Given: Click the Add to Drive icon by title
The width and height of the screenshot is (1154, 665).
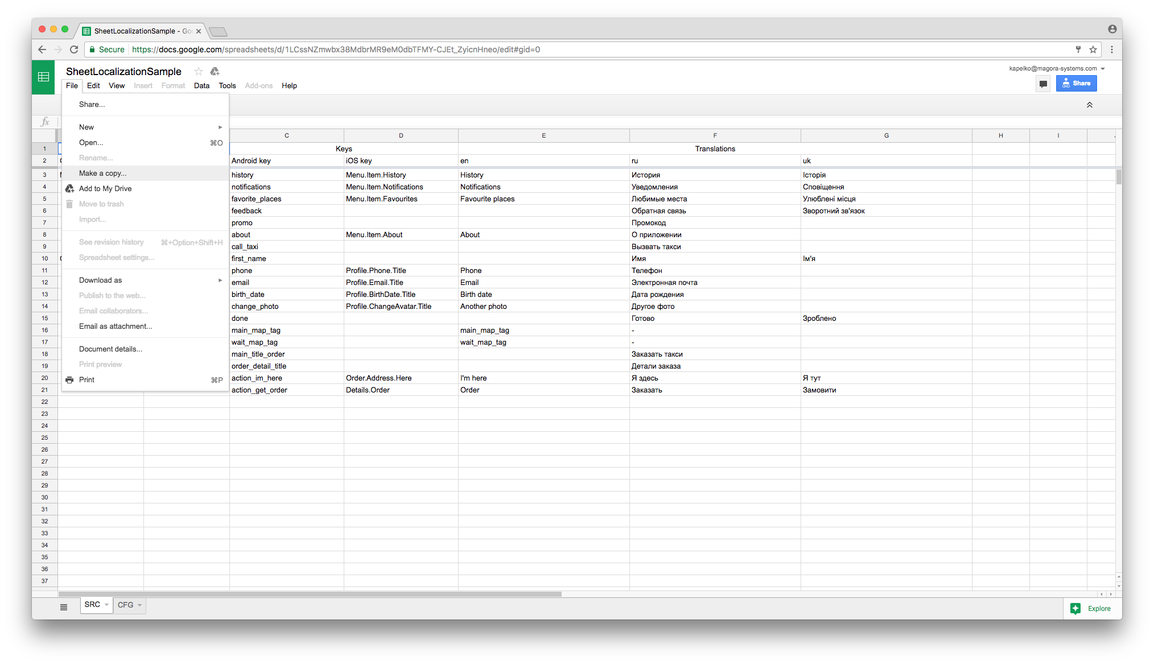Looking at the screenshot, I should coord(215,72).
